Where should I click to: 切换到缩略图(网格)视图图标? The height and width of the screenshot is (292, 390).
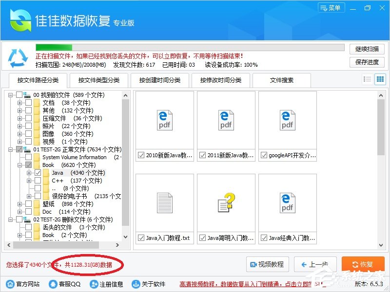coord(380,79)
